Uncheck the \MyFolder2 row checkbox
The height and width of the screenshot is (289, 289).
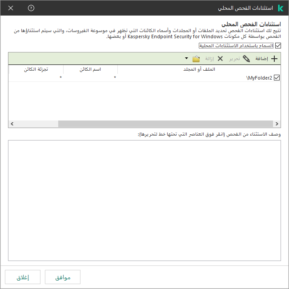point(277,78)
